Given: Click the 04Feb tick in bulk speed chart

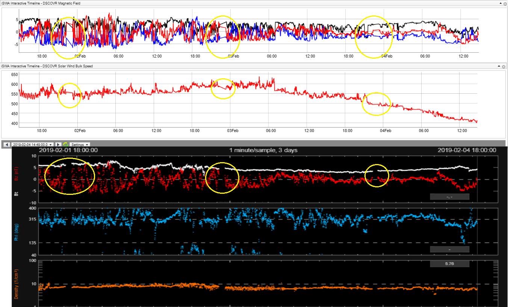Looking at the screenshot, I should [386, 131].
